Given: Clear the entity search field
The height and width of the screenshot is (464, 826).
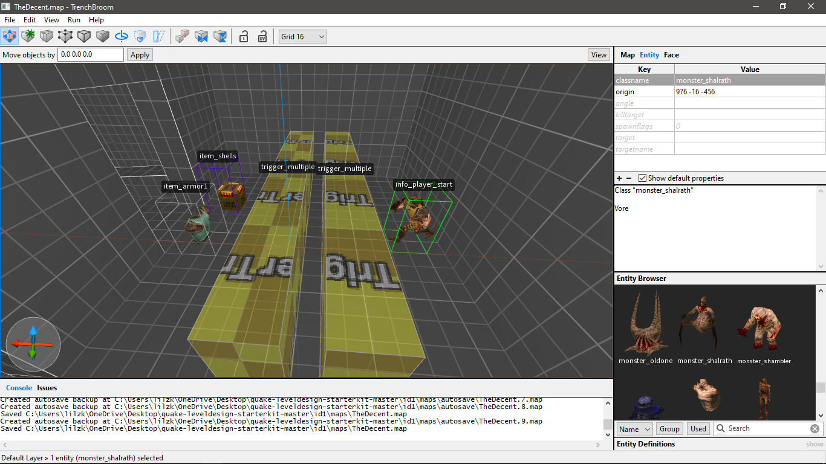Looking at the screenshot, I should (815, 428).
